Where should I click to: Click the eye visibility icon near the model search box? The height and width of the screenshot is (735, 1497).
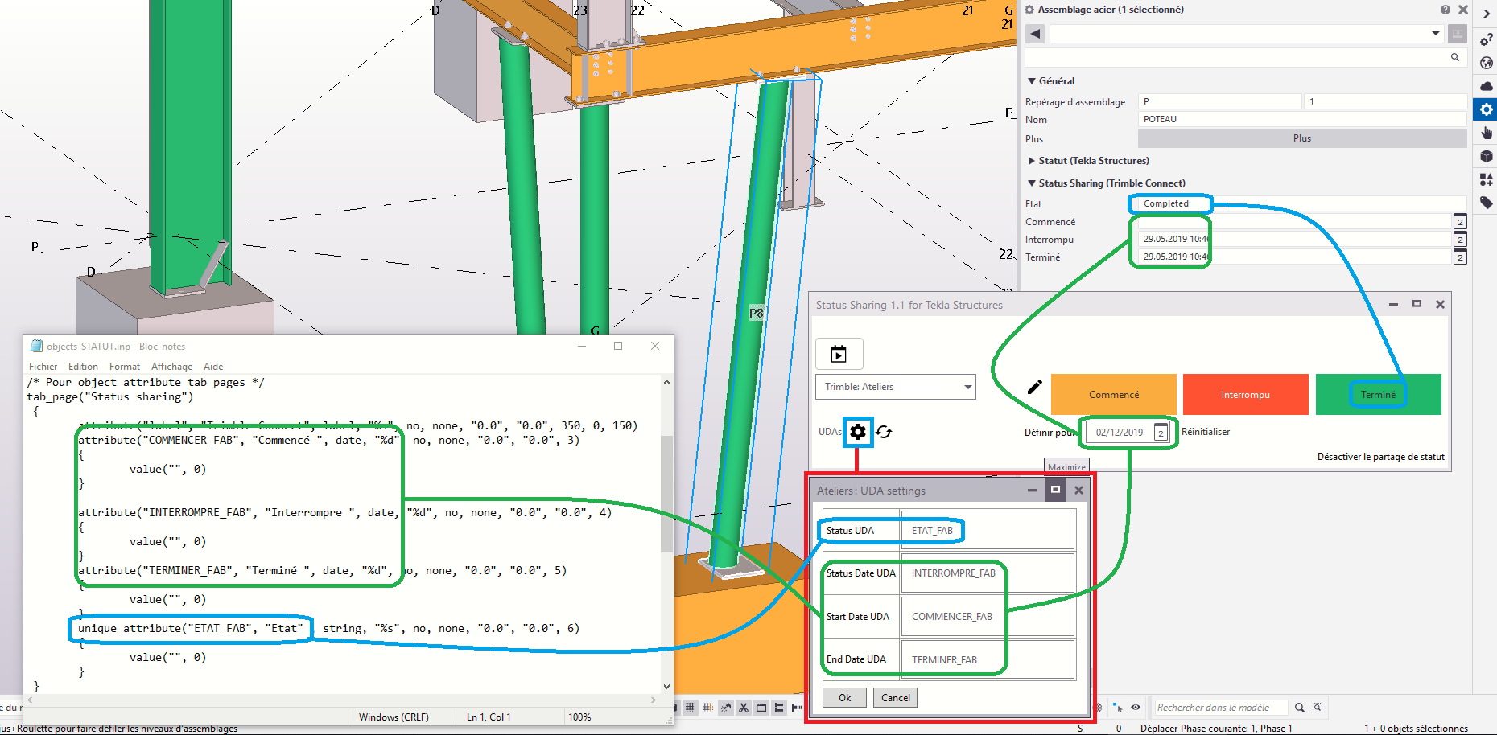click(x=1136, y=708)
